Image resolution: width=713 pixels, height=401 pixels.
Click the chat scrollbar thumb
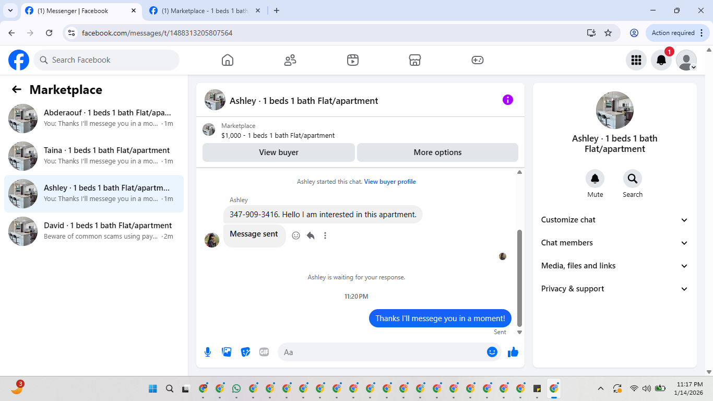[519, 278]
